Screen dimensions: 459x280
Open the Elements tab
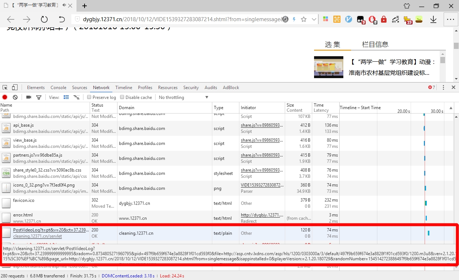click(x=36, y=88)
